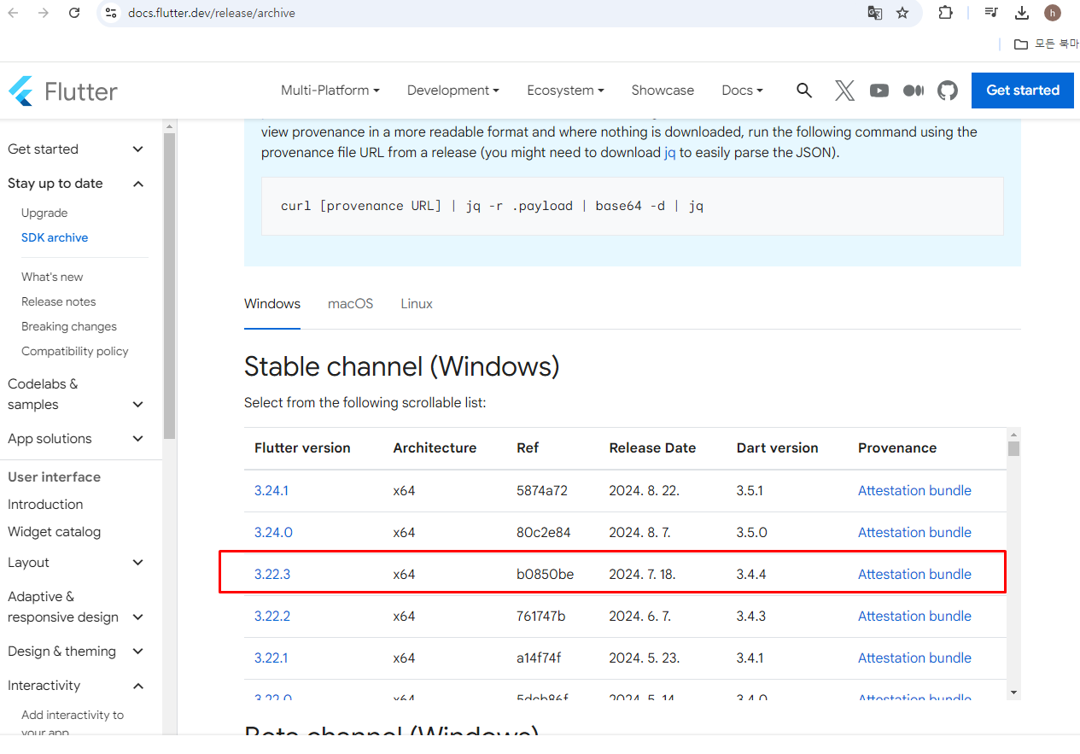
Task: Download Flutter version 3.22.3
Action: click(x=272, y=575)
